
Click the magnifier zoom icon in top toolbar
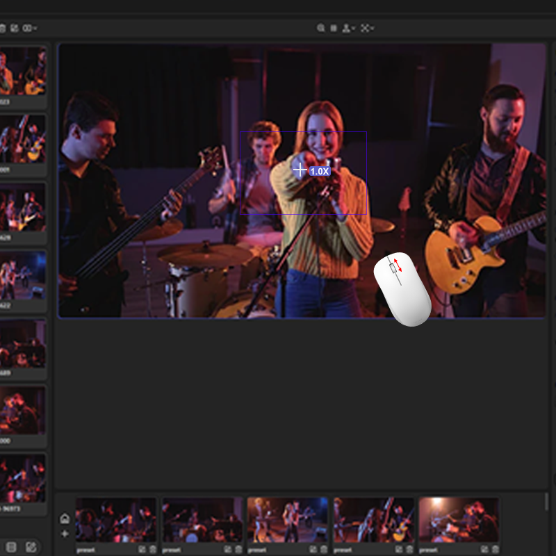click(x=320, y=28)
